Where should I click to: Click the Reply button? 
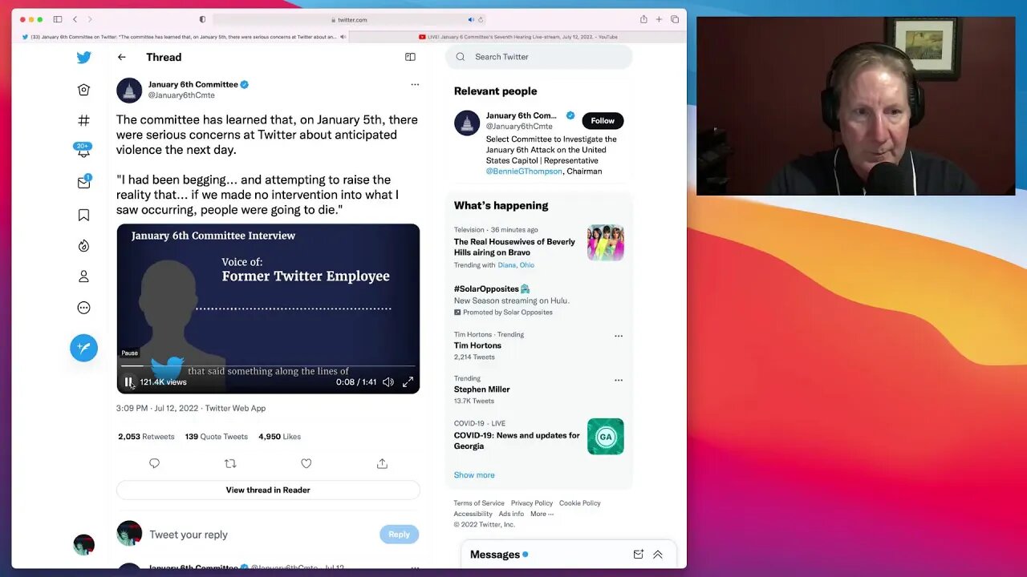tap(399, 535)
